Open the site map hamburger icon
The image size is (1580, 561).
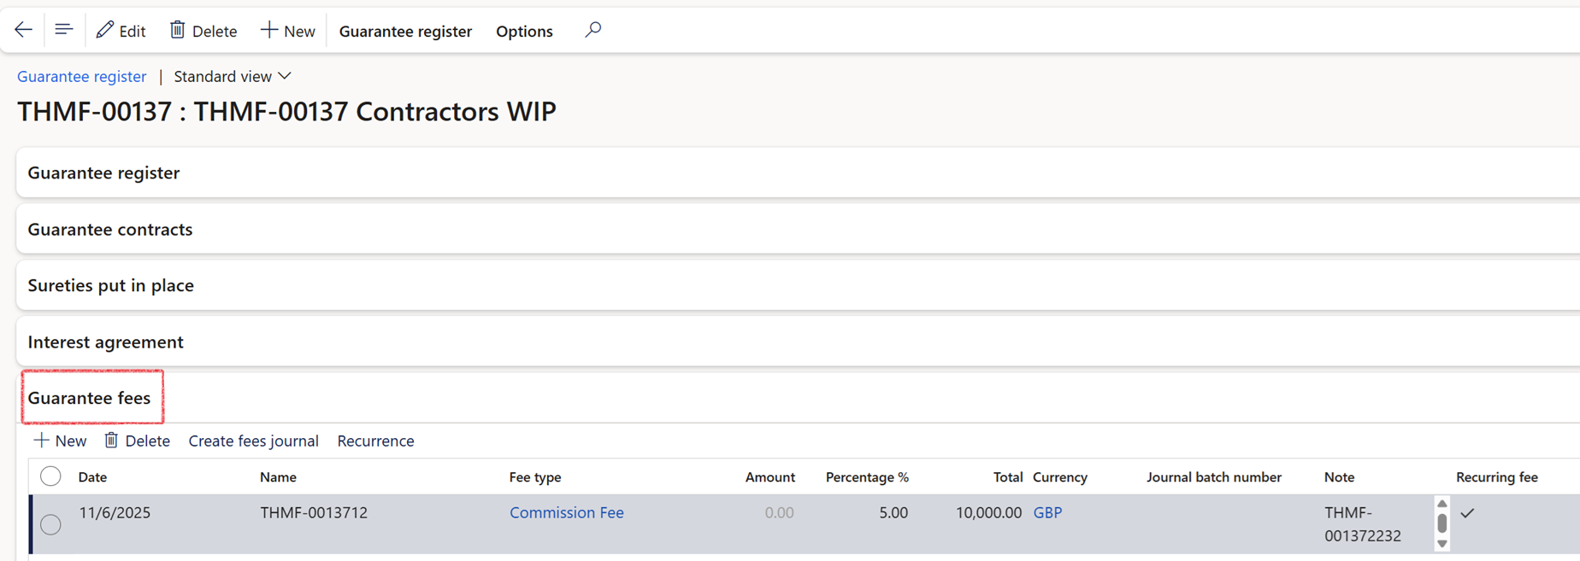63,29
